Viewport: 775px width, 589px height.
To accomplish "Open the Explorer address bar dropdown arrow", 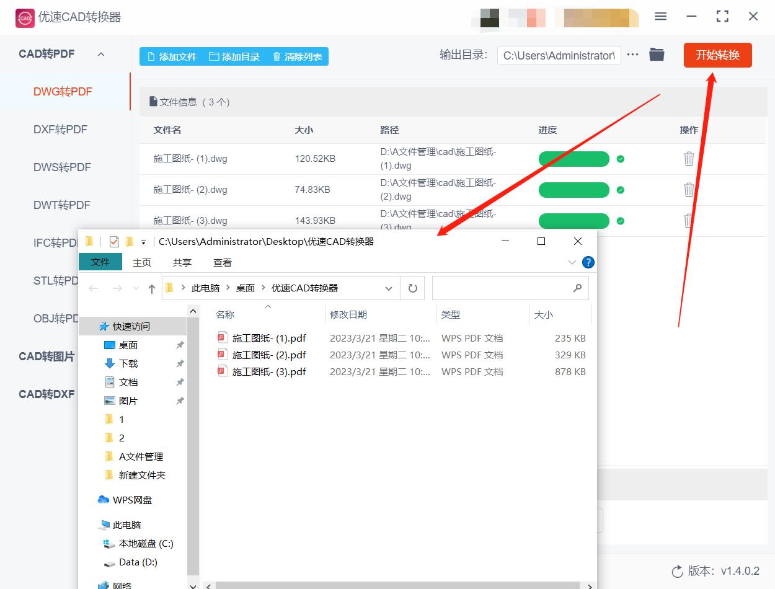I will pyautogui.click(x=389, y=287).
